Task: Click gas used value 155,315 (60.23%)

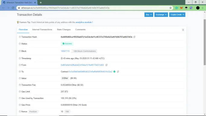Action: click(68, 98)
